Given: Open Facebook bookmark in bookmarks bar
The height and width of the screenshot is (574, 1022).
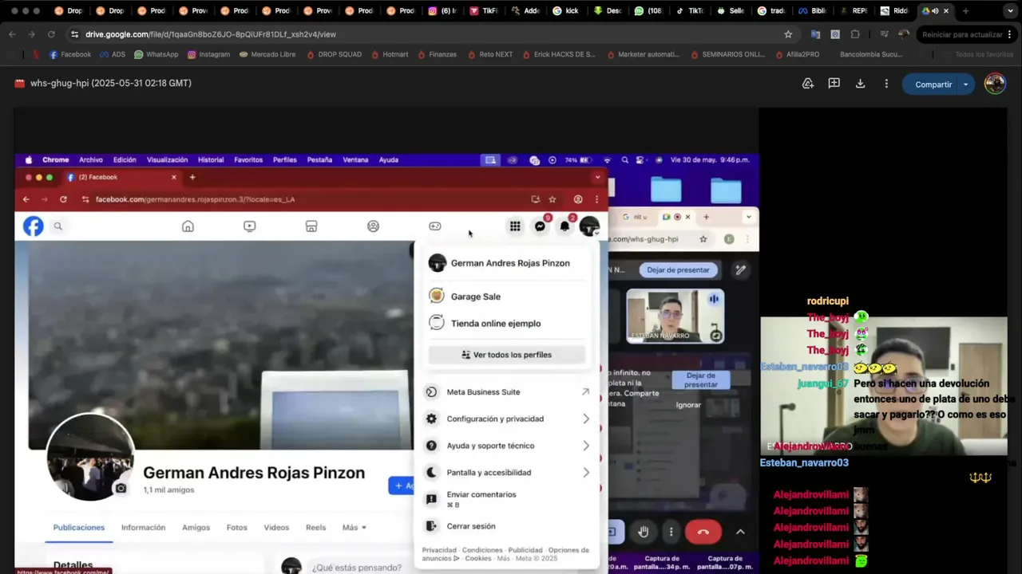Looking at the screenshot, I should (x=70, y=54).
